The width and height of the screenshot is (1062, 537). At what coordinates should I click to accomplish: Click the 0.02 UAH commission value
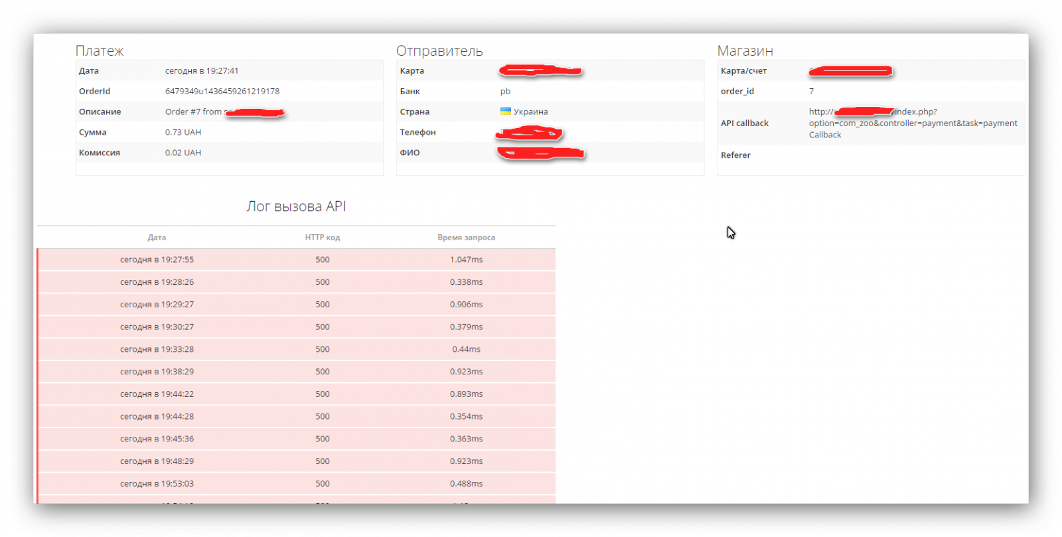pyautogui.click(x=183, y=153)
